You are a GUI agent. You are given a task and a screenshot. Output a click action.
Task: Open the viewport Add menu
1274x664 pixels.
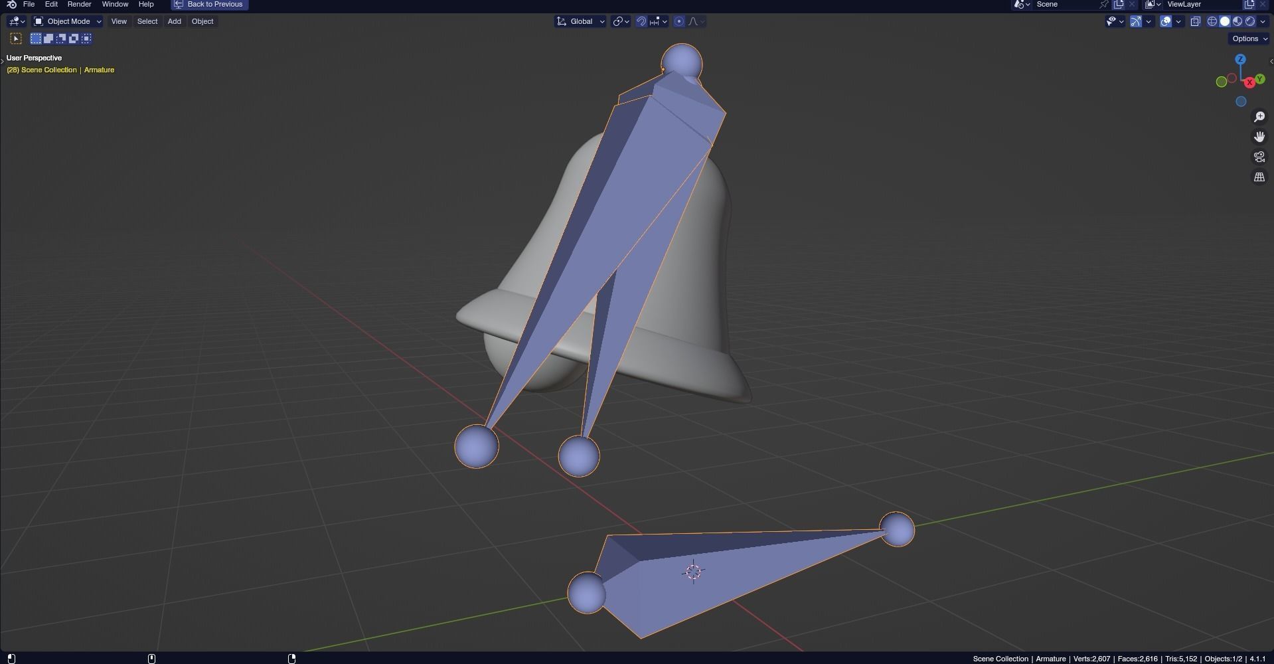175,21
